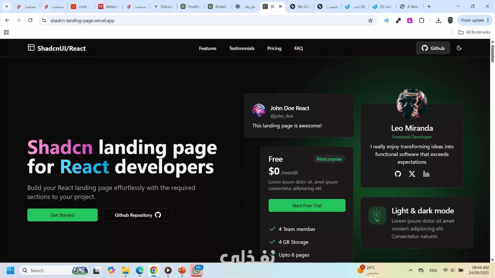Show hidden system tray icons chevron
This screenshot has height=278, width=495.
tap(410, 270)
